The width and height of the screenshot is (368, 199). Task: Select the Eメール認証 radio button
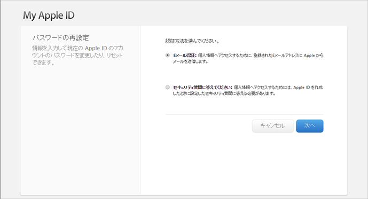coord(167,55)
